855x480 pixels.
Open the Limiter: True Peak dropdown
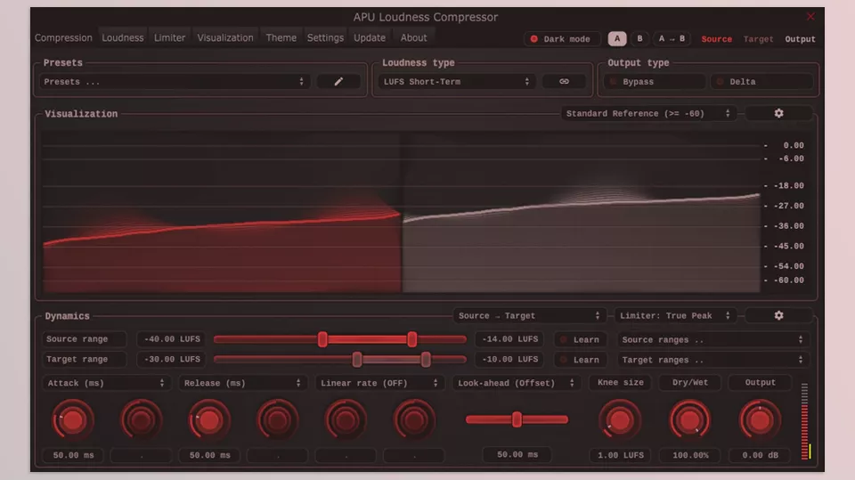pos(675,316)
